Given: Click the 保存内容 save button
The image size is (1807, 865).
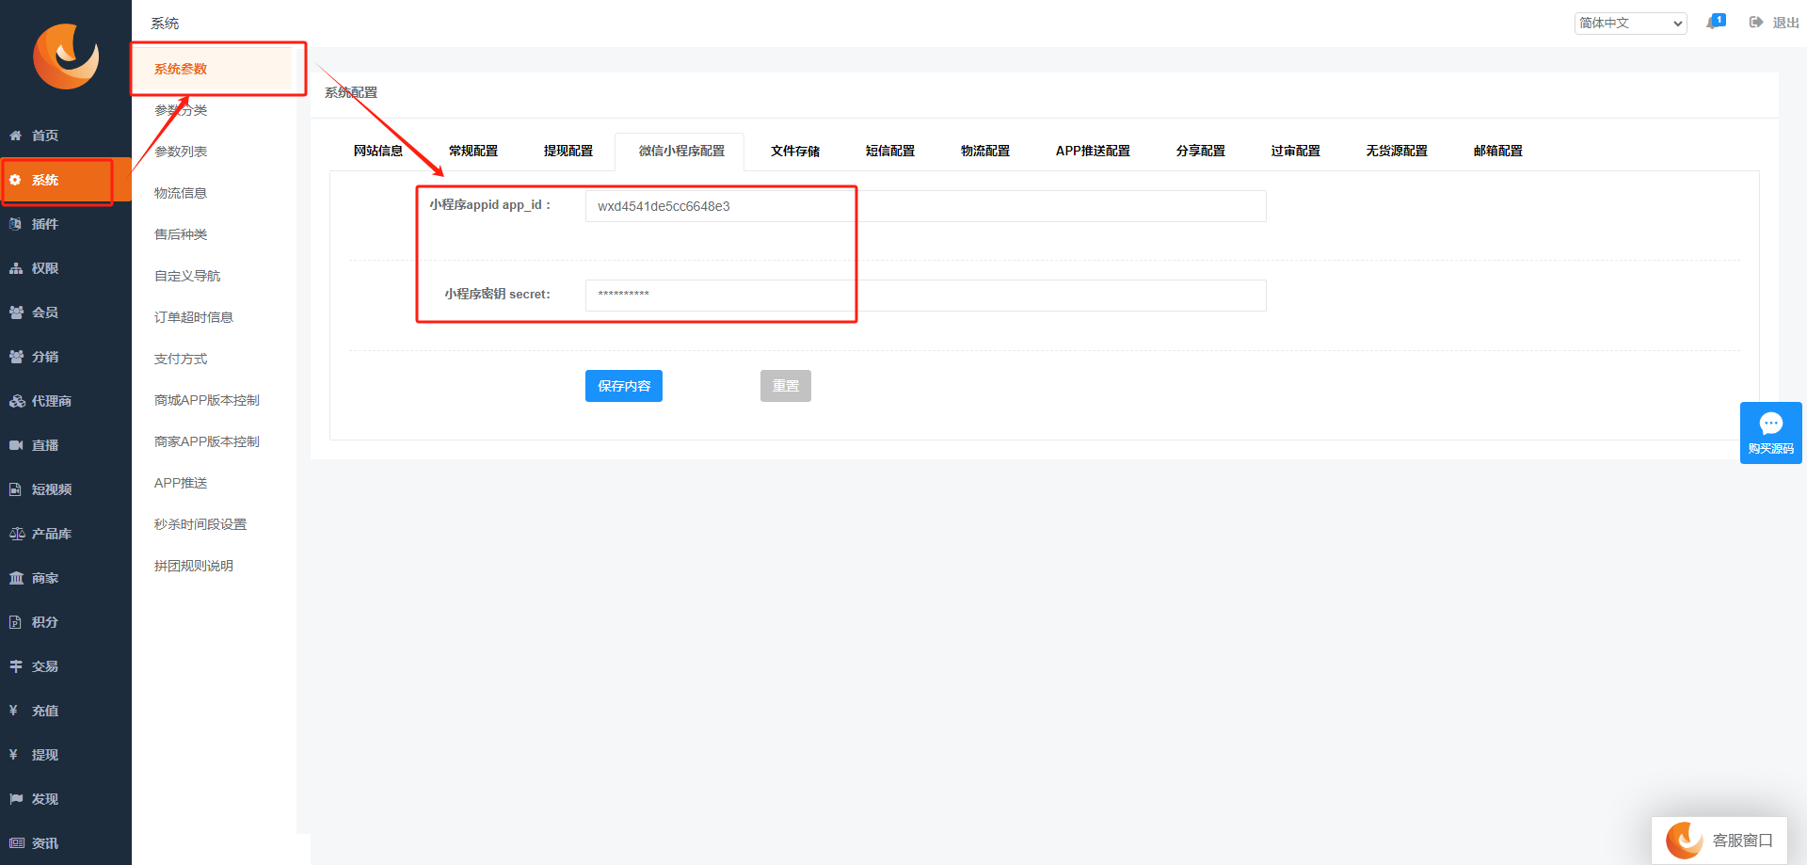Looking at the screenshot, I should click(x=624, y=386).
